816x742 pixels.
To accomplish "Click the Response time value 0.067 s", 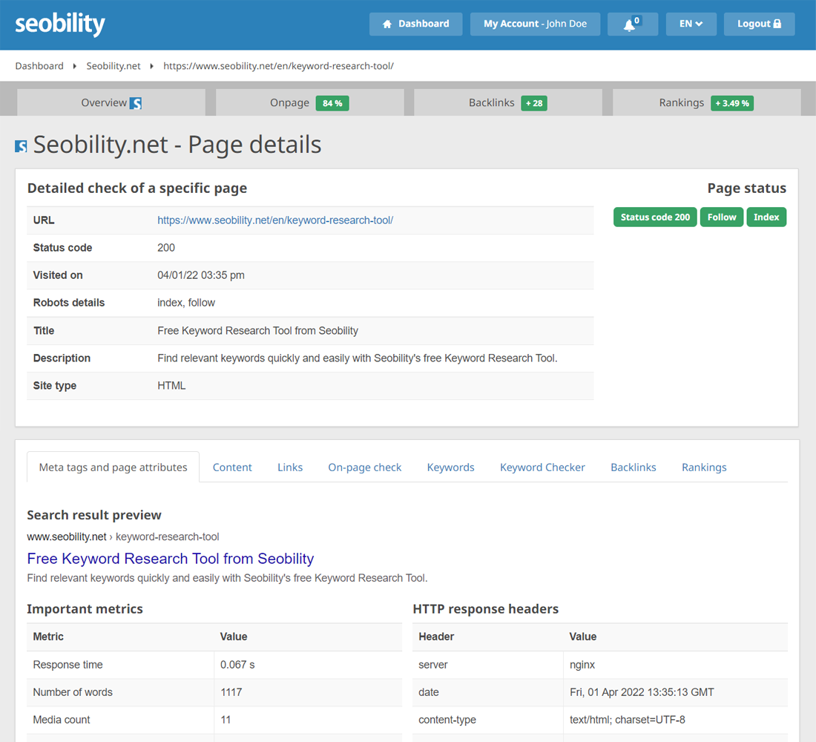I will point(237,665).
